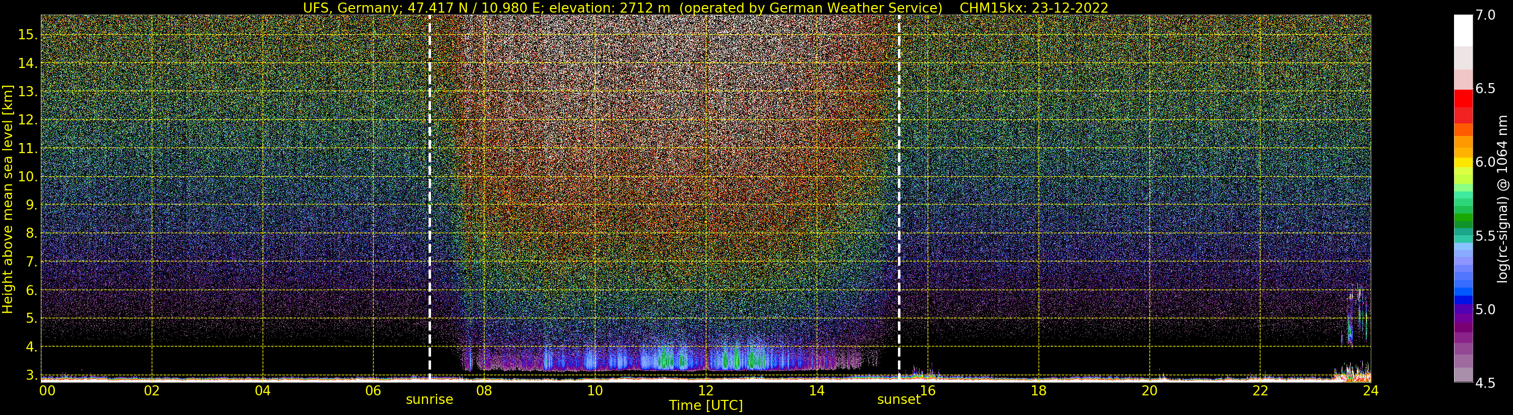Click the 00 hour tick on the time axis
The image size is (1513, 415).
click(x=47, y=390)
